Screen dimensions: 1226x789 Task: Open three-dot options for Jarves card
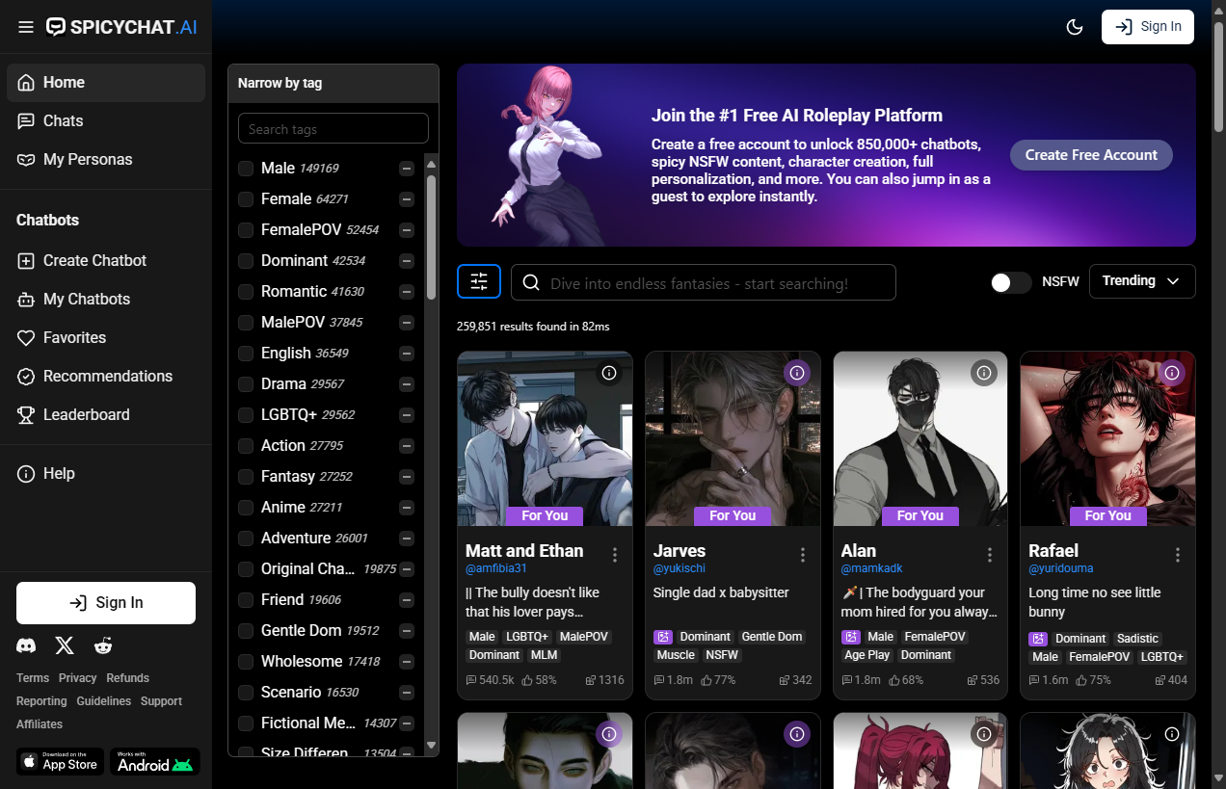click(x=802, y=555)
